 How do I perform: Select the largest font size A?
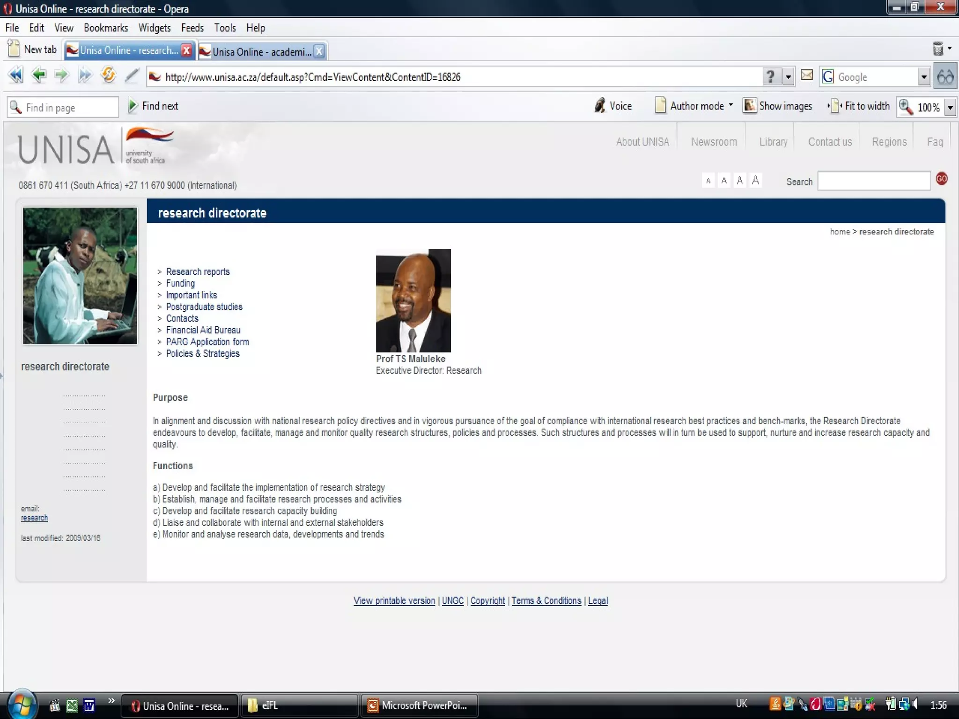(x=755, y=181)
